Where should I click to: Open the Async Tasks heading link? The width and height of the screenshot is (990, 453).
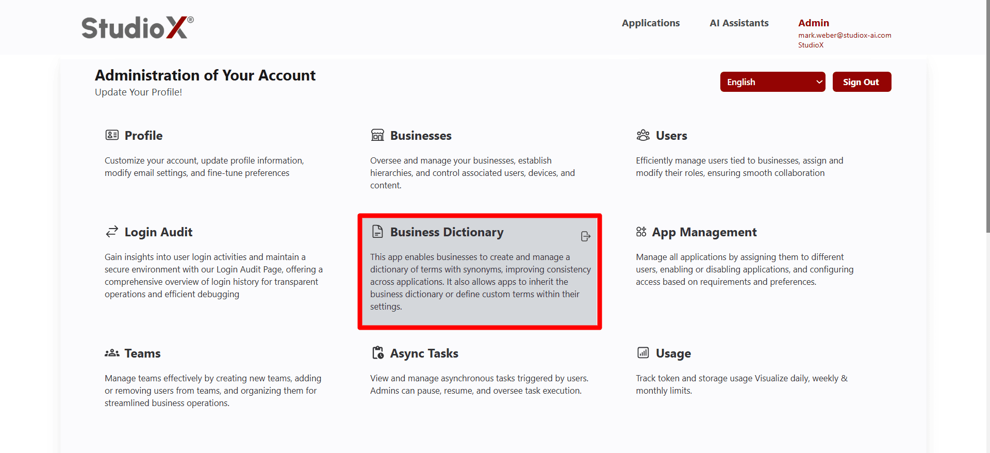424,353
